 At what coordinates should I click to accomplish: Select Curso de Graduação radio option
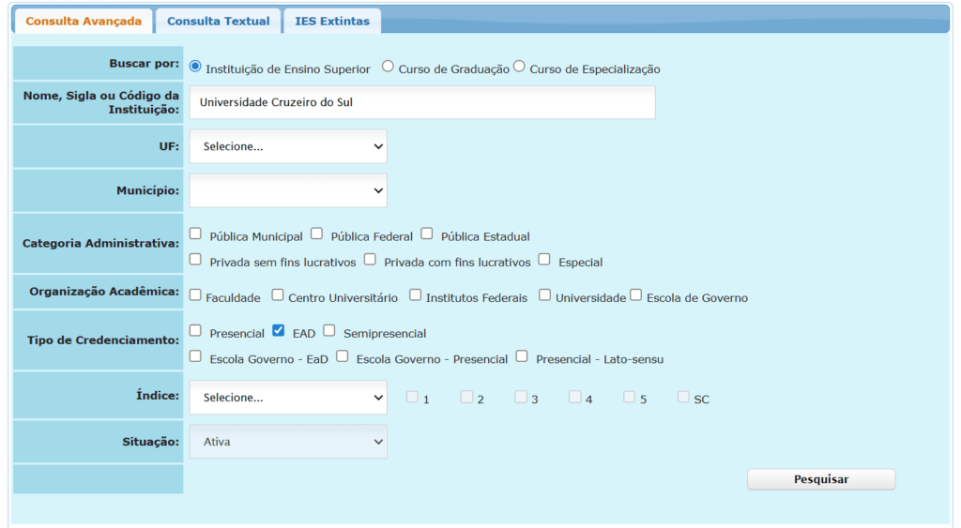point(388,67)
